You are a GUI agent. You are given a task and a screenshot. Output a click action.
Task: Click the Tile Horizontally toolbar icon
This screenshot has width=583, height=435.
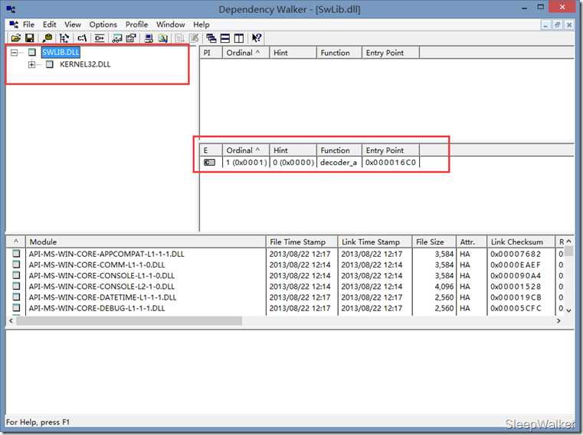(225, 38)
